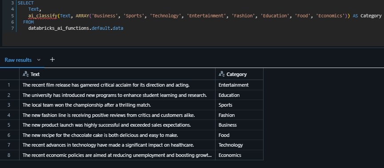Click the ai_classify function name in query

[x=43, y=16]
